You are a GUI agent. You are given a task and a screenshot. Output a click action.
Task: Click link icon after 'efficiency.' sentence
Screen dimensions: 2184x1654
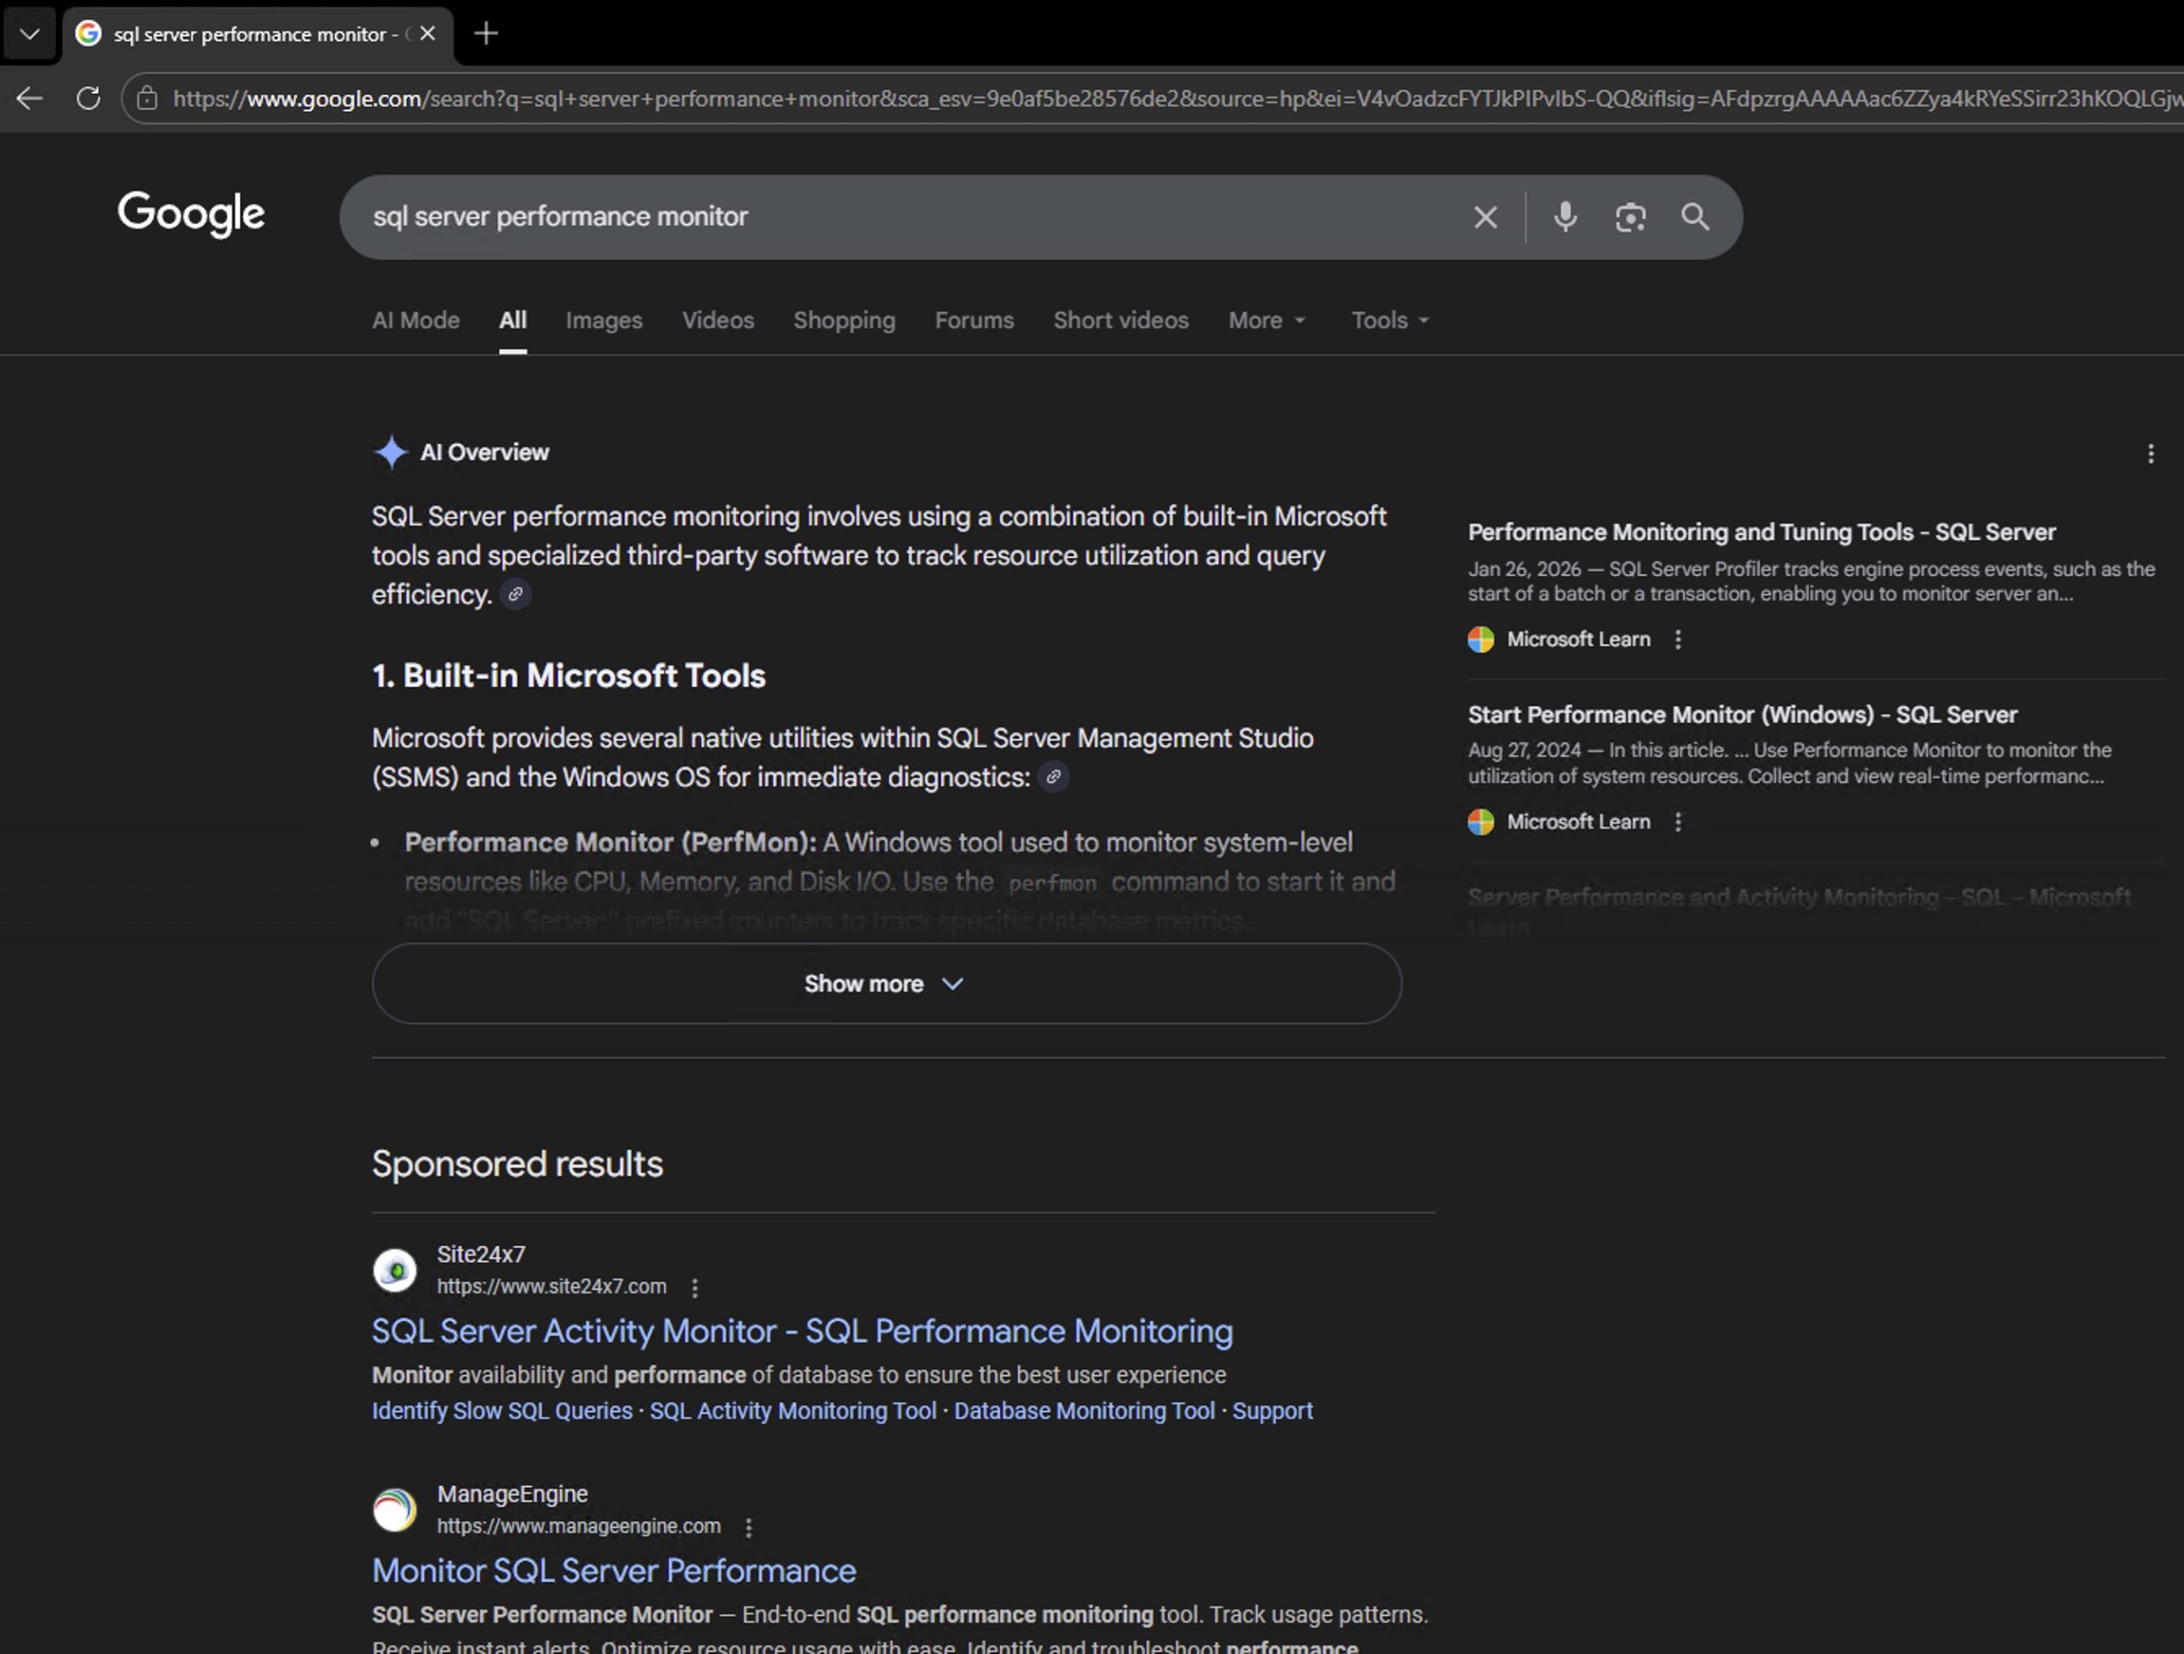(x=514, y=595)
